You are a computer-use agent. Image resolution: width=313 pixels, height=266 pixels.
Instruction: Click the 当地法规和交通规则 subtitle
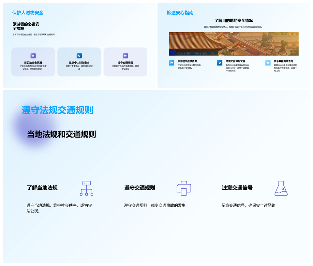click(61, 134)
